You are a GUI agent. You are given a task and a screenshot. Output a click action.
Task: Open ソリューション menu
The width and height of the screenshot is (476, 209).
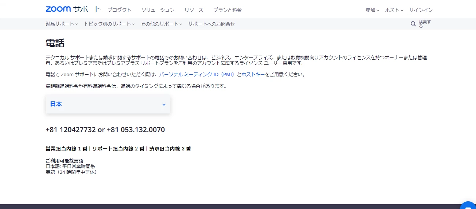point(158,10)
